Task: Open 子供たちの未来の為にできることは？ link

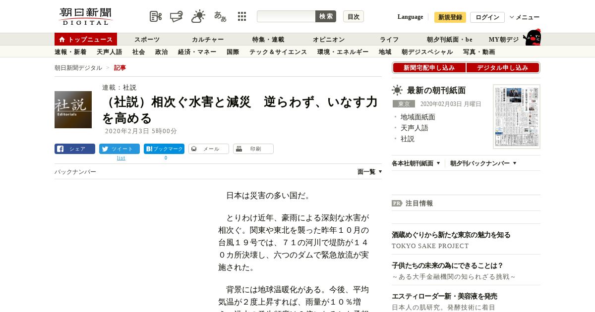Action: pos(448,265)
